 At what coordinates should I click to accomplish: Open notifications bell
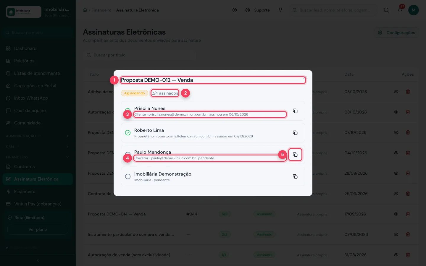tap(400, 10)
